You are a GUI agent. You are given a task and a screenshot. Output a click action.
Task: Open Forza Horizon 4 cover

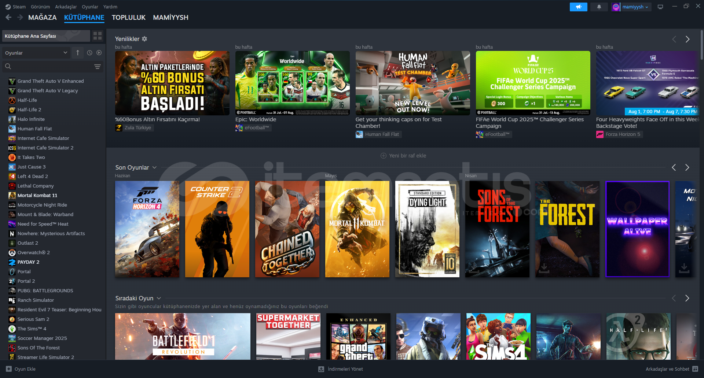coord(147,229)
